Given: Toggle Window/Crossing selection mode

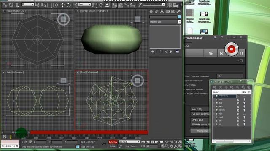Looking at the screenshot, I should coord(55,5).
